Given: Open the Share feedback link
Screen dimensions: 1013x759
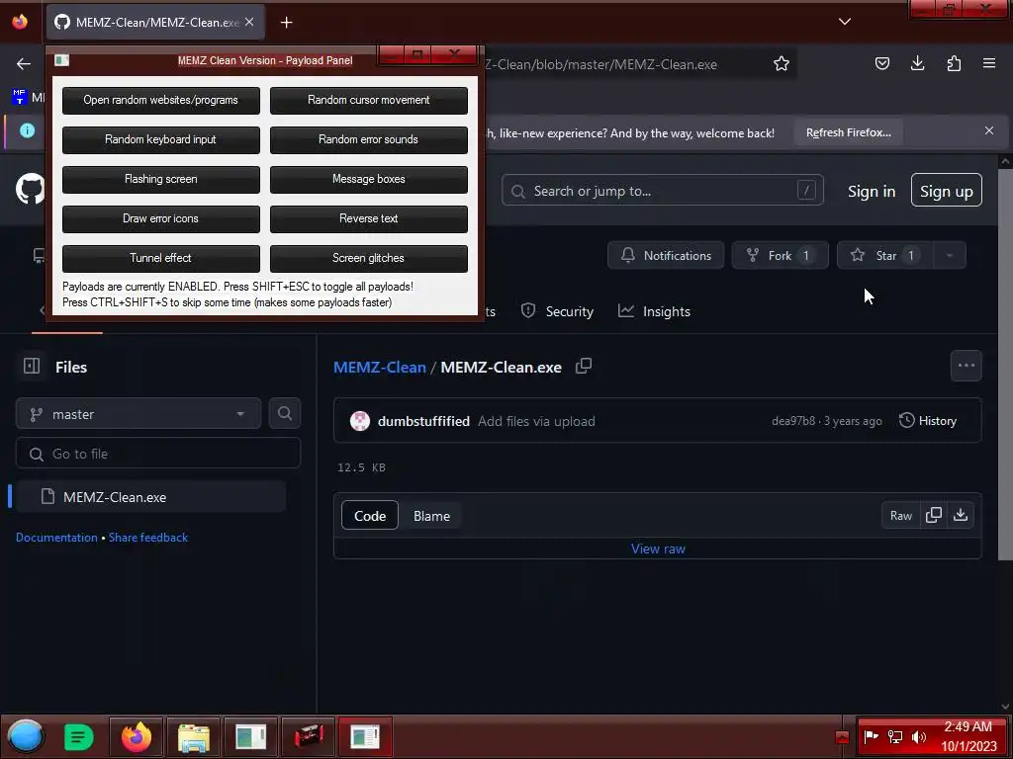Looking at the screenshot, I should pyautogui.click(x=148, y=537).
